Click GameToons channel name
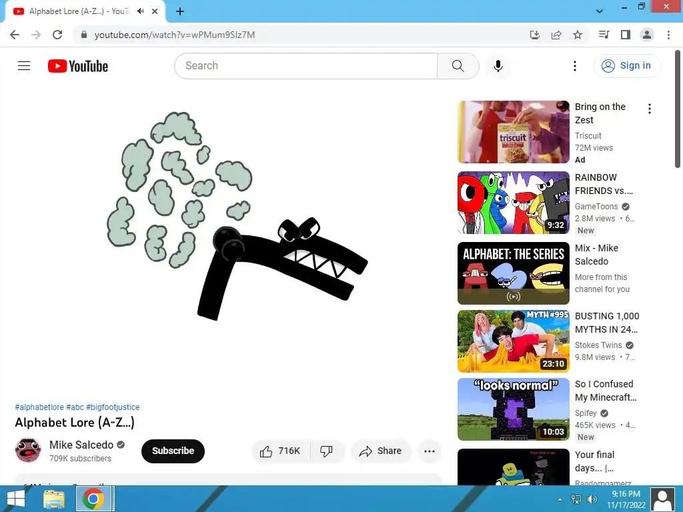Image resolution: width=683 pixels, height=512 pixels. (x=596, y=207)
